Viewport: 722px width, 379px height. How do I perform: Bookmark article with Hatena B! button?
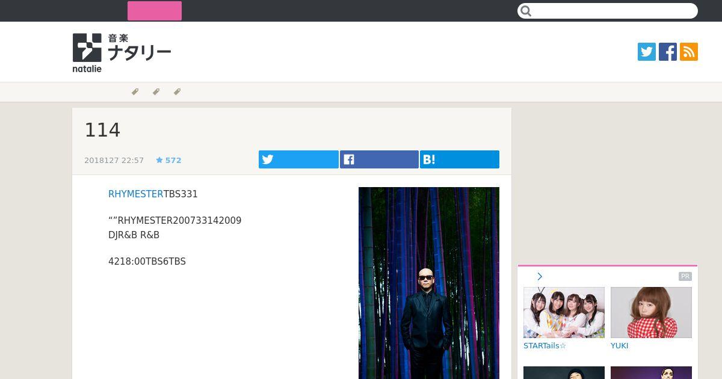(x=460, y=159)
